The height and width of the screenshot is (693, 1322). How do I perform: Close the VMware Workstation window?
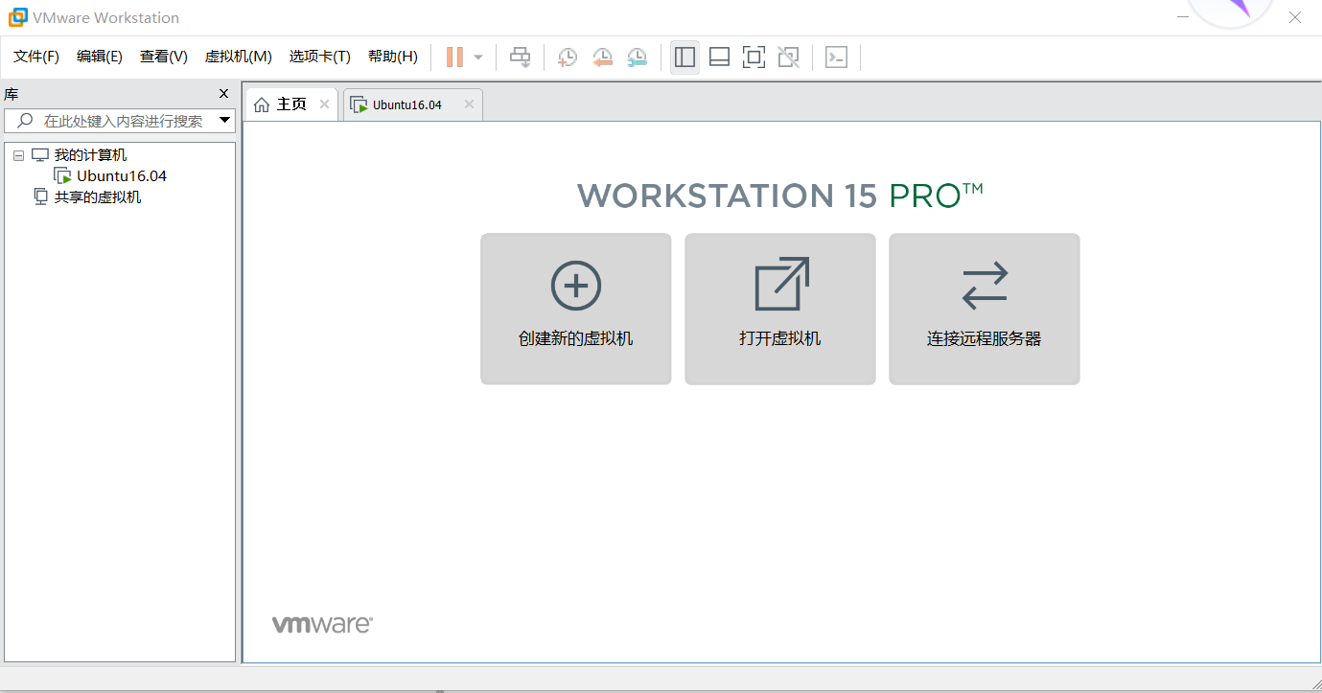coord(1295,17)
